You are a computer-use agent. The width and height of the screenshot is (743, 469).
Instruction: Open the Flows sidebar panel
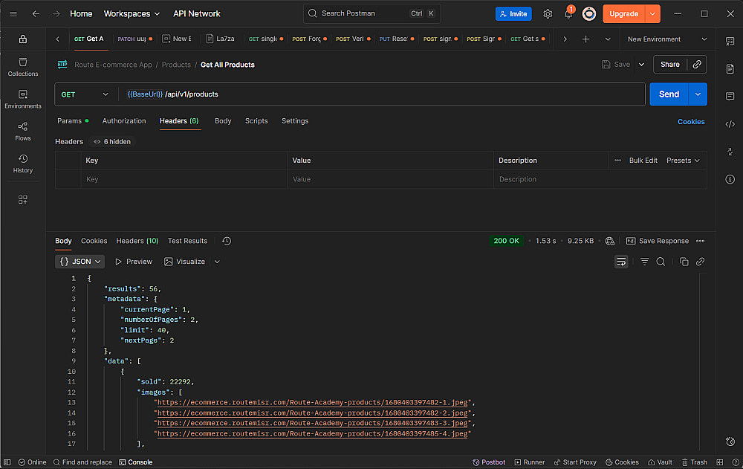click(x=23, y=131)
